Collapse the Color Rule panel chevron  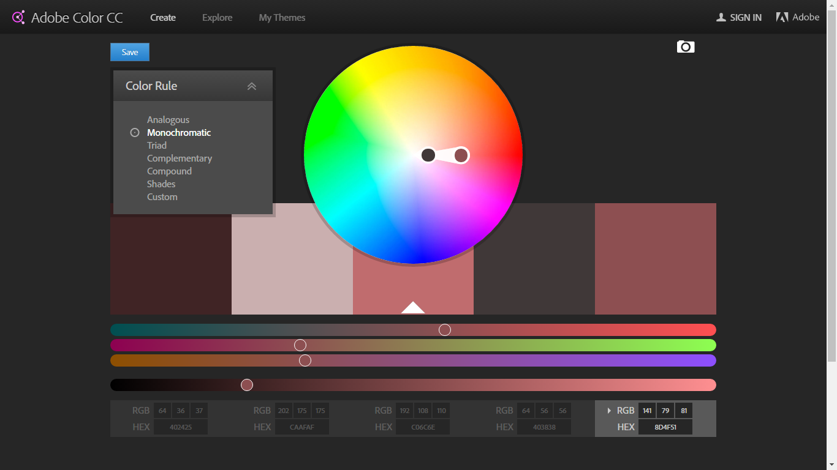[x=252, y=86]
